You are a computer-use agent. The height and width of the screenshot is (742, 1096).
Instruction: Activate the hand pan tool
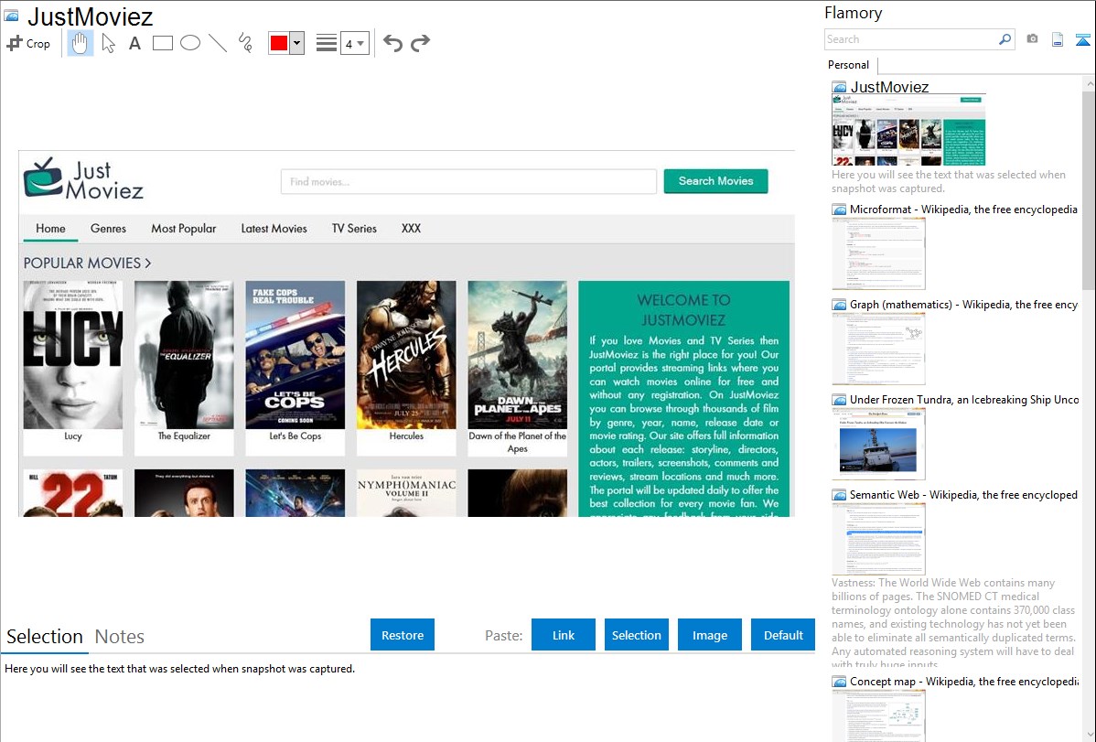tap(81, 43)
